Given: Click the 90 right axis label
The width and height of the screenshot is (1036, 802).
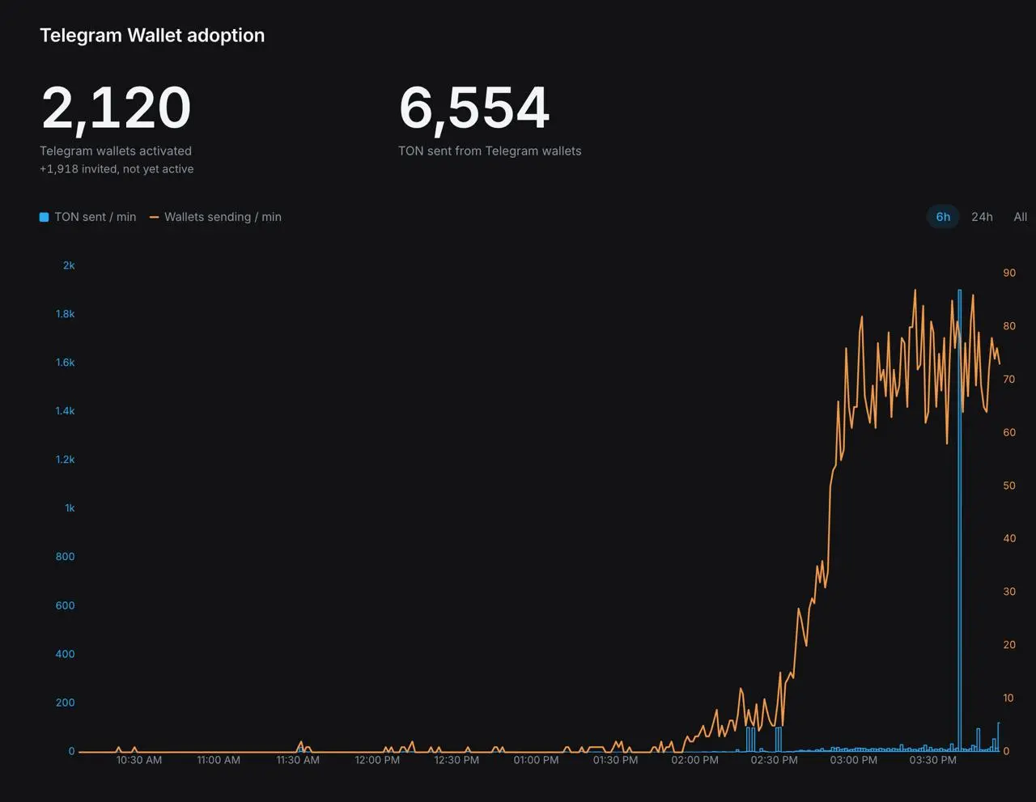Looking at the screenshot, I should [1009, 273].
